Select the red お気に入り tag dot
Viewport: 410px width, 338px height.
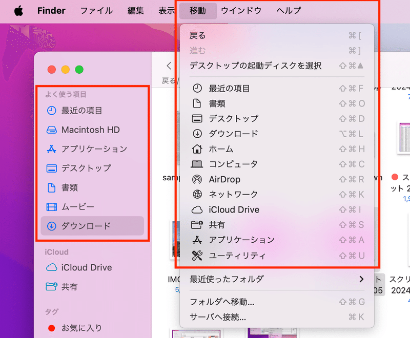click(x=52, y=328)
